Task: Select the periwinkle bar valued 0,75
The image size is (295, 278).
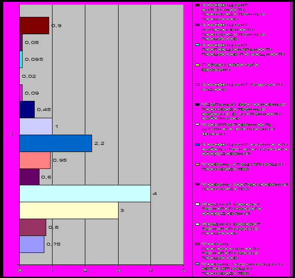Action: 32,244
